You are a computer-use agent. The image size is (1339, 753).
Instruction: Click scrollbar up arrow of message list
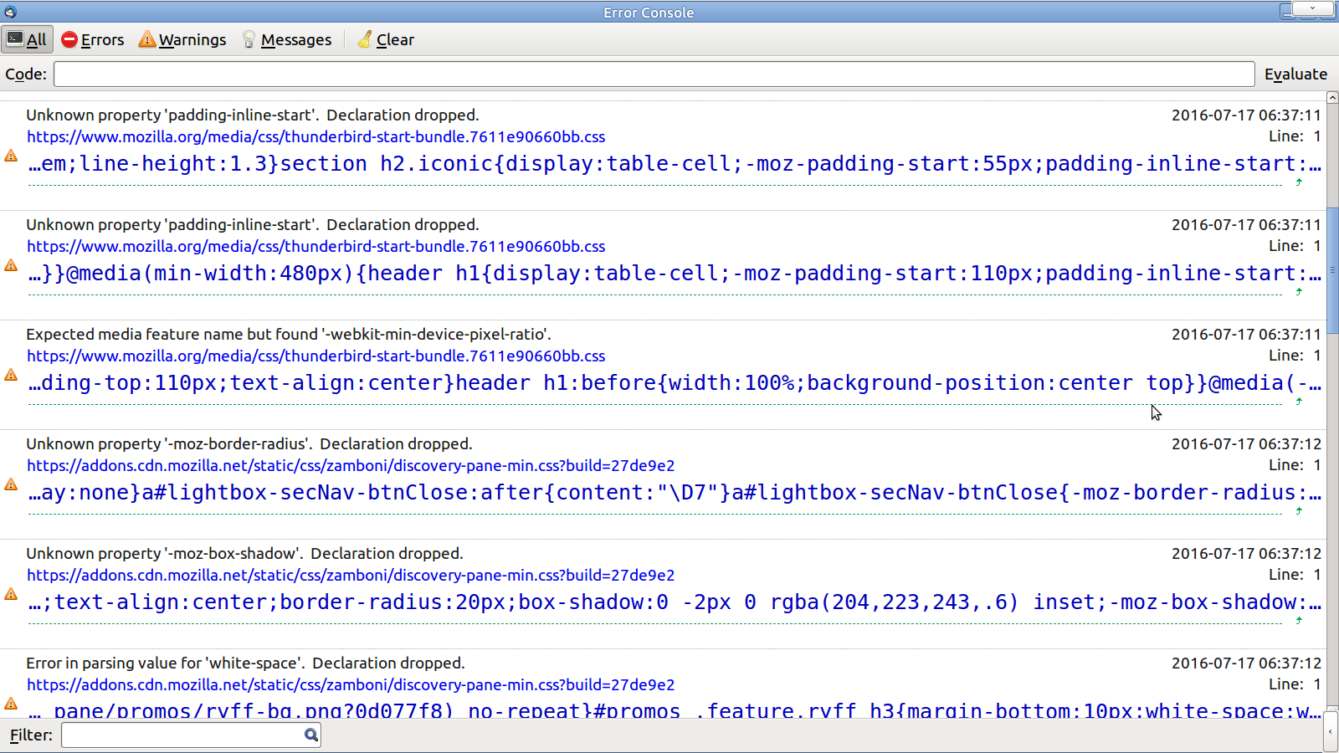1332,99
